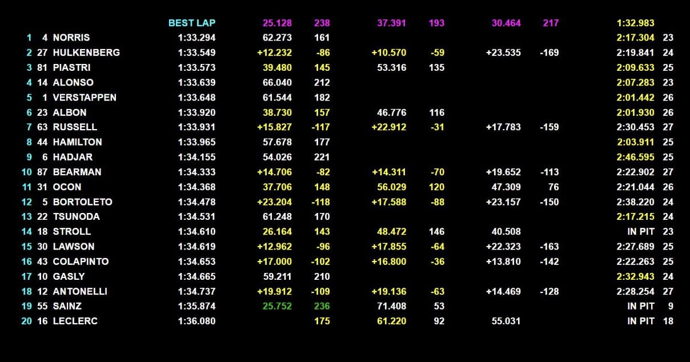690x362 pixels.
Task: Click Ocon's 47.309 sector three time
Action: [506, 187]
